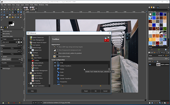Select the Crop tool in the toolbox
Image resolution: width=170 pixels, height=105 pixels.
[x=15, y=12]
